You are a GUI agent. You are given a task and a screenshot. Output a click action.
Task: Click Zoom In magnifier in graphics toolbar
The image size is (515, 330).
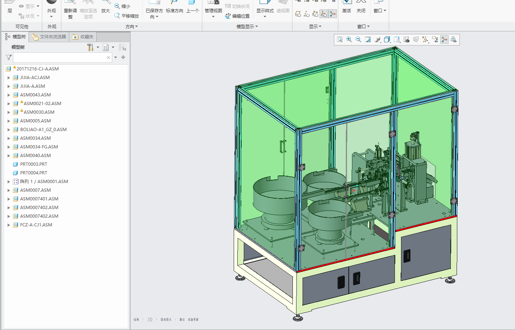pos(349,40)
